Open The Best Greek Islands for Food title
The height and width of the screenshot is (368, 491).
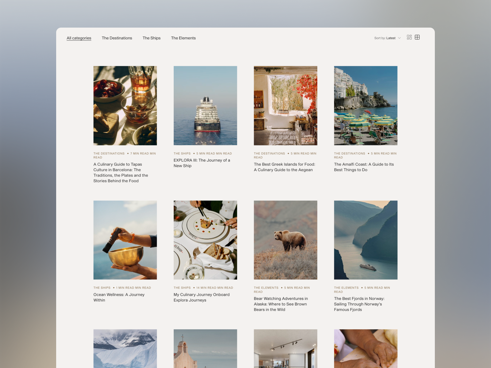coord(284,167)
